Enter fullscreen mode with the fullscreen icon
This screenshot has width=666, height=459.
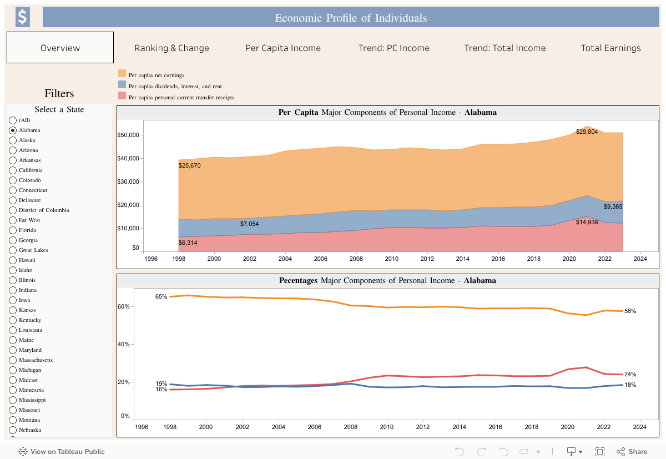click(600, 452)
